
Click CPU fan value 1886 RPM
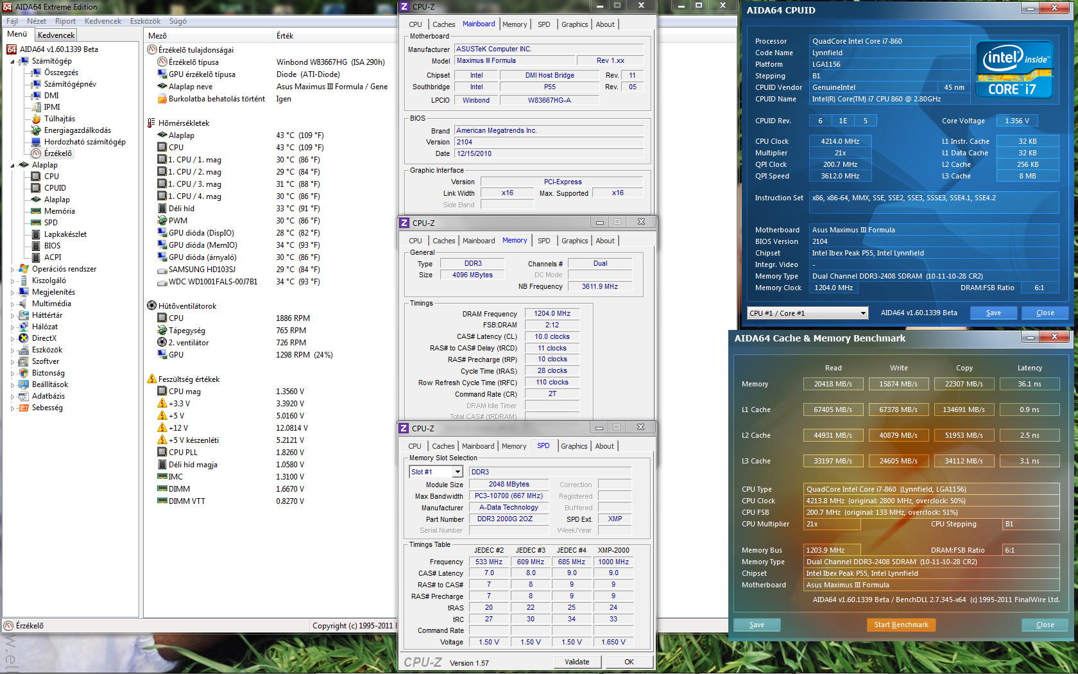point(293,318)
